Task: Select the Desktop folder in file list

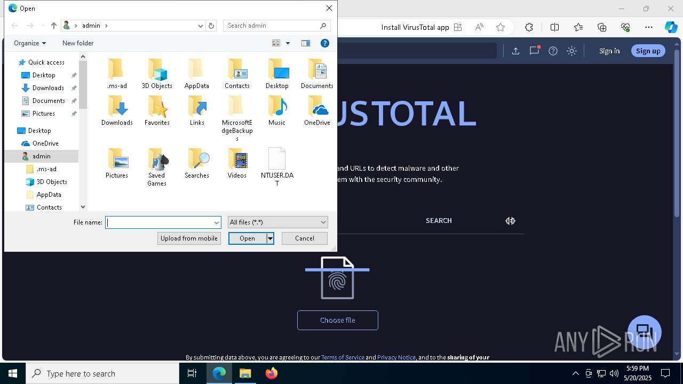Action: pos(277,74)
